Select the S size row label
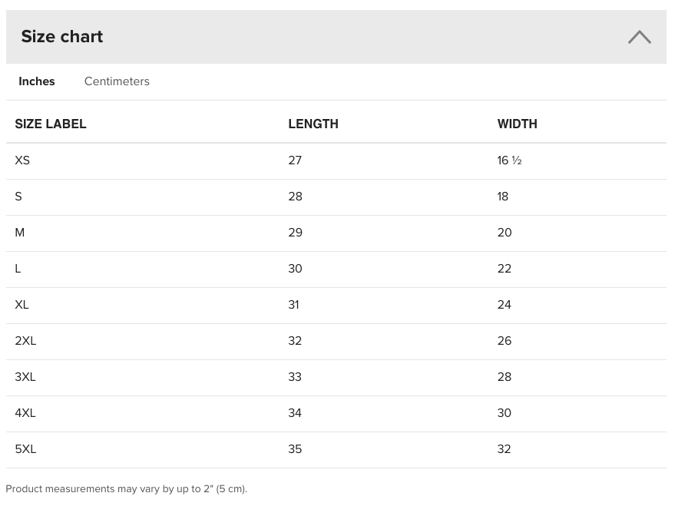This screenshot has width=675, height=516. tap(18, 197)
